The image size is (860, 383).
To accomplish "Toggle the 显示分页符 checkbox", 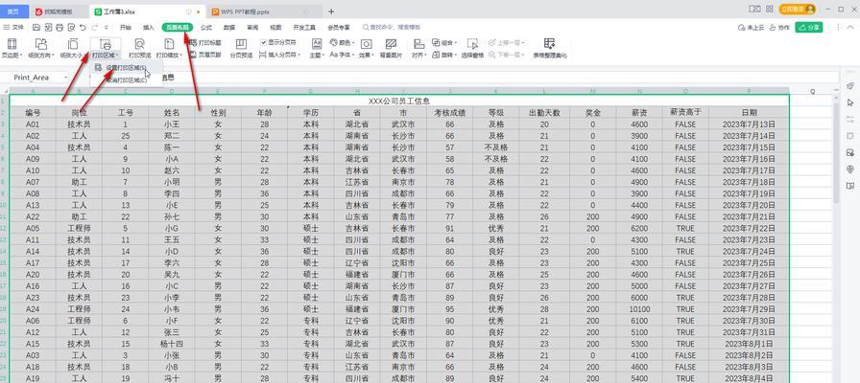I will 264,42.
